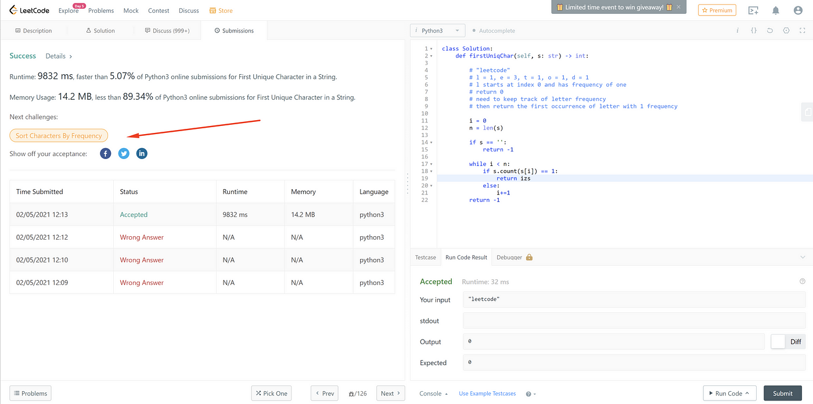The width and height of the screenshot is (813, 404).
Task: Select the Run Code Result tab
Action: (x=466, y=257)
